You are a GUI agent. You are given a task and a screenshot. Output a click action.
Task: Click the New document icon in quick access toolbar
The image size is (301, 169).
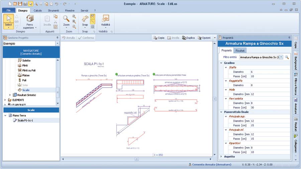click(10, 4)
